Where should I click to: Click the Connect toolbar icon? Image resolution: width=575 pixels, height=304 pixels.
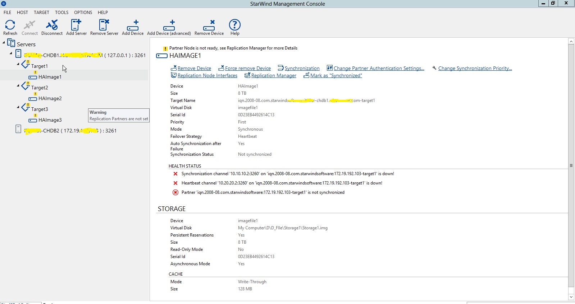click(x=29, y=25)
